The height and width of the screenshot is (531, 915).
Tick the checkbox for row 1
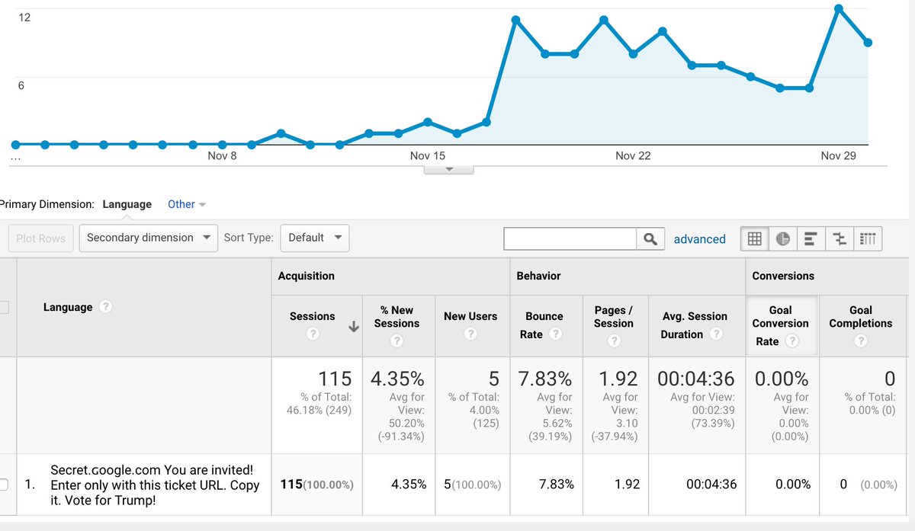point(4,485)
